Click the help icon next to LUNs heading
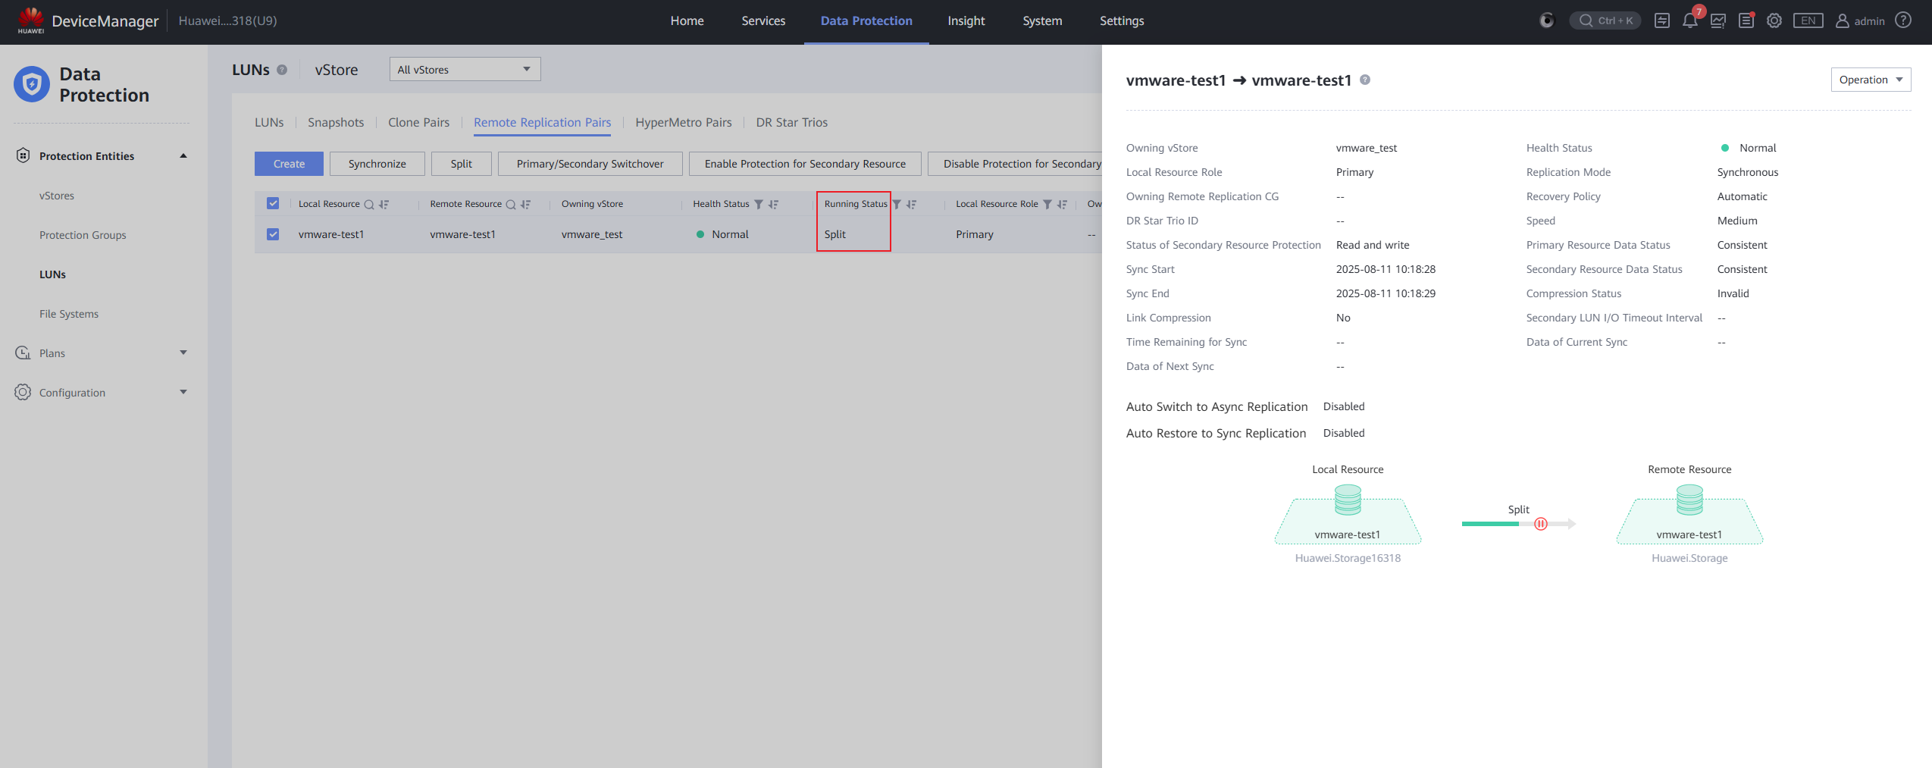Screen dimensions: 1932x768 [x=282, y=70]
